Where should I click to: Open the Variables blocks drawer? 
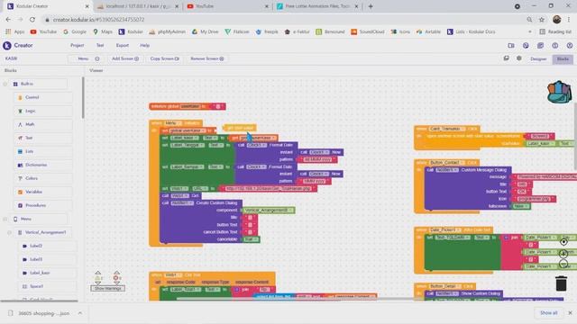click(42, 192)
